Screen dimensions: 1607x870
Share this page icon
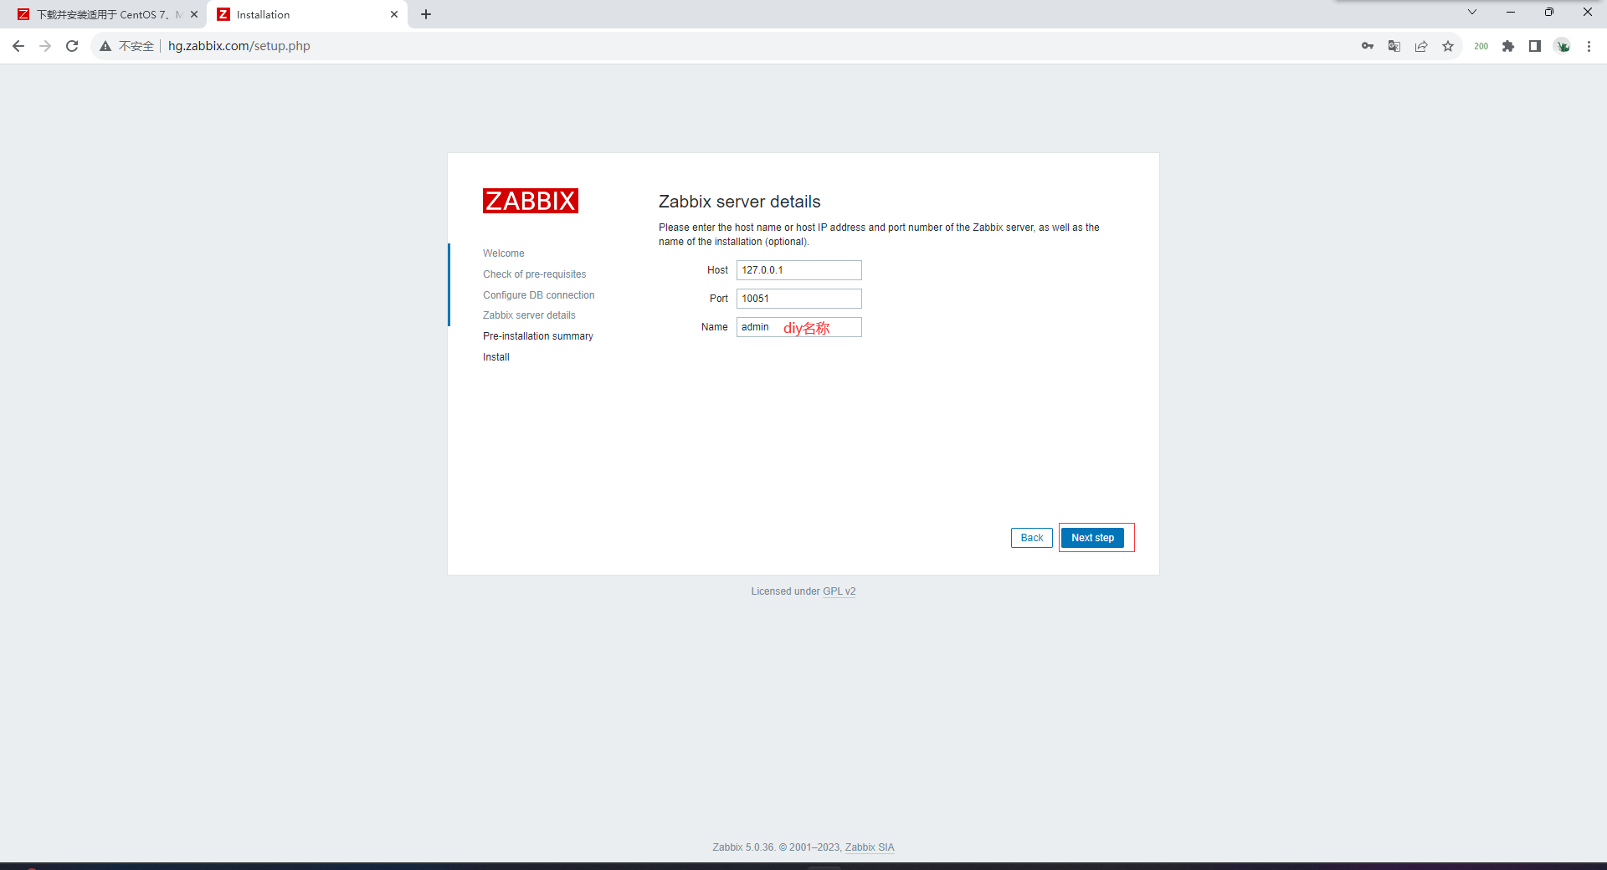[x=1421, y=46]
